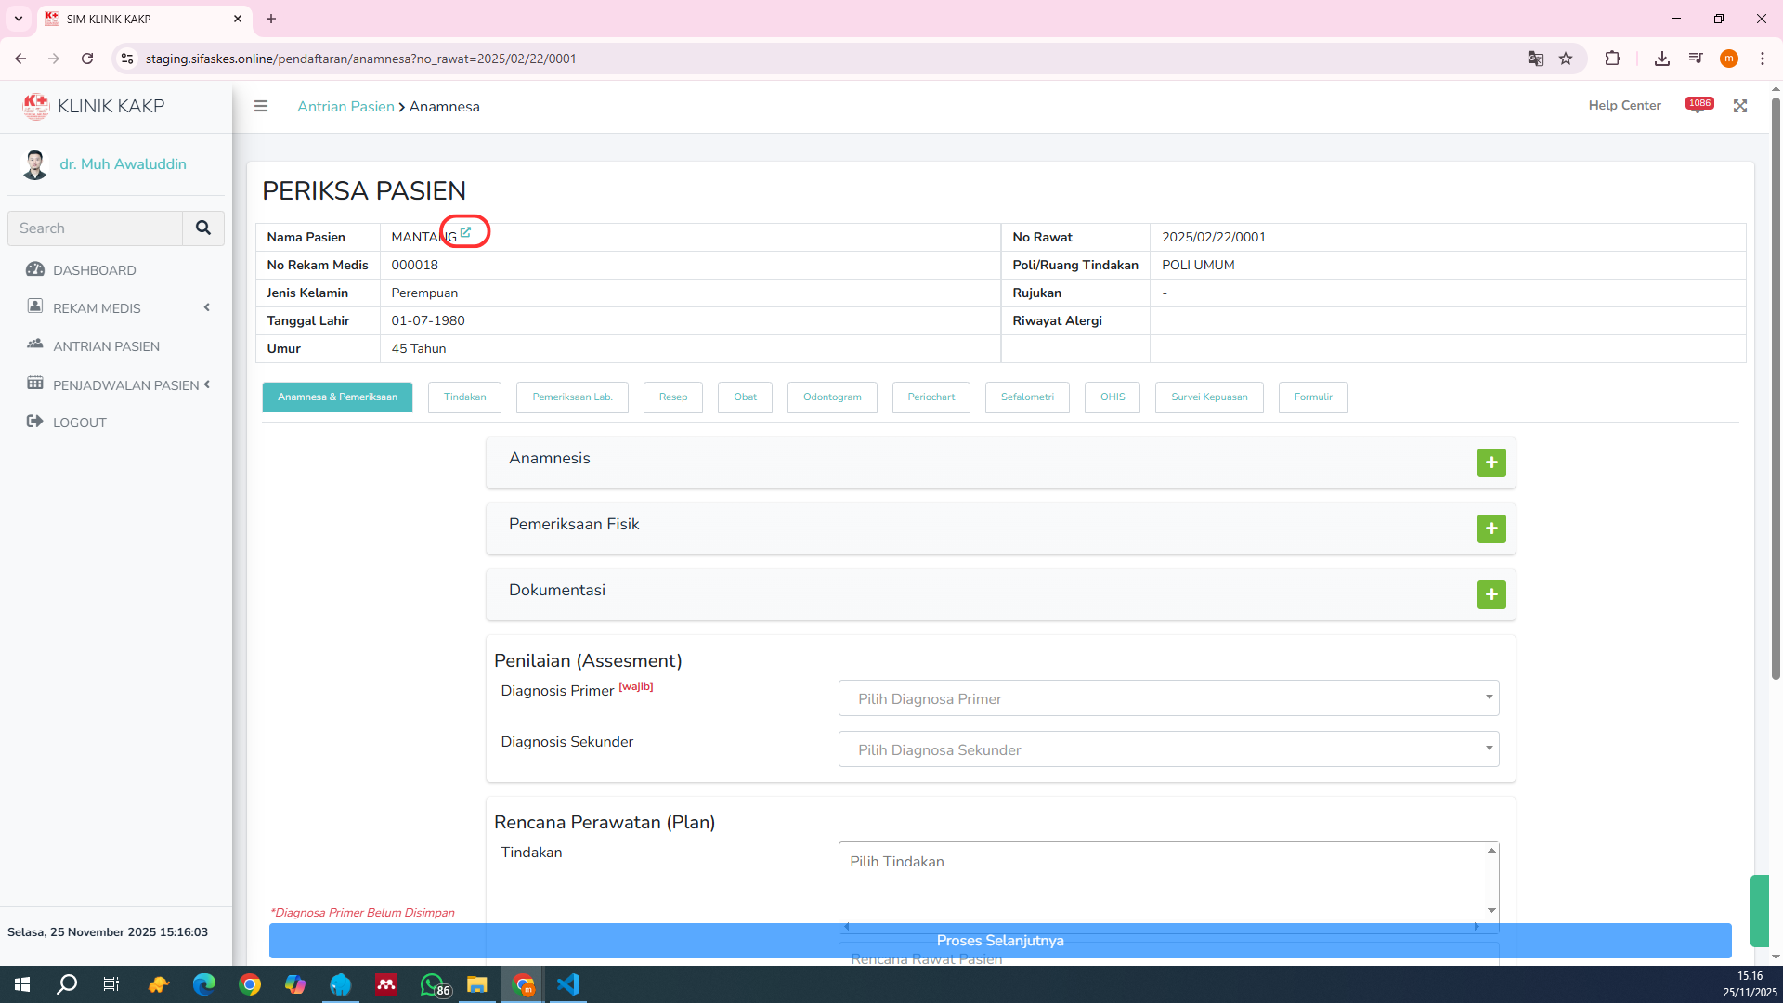Open patient detail link icon next to MANTANG

coord(466,232)
